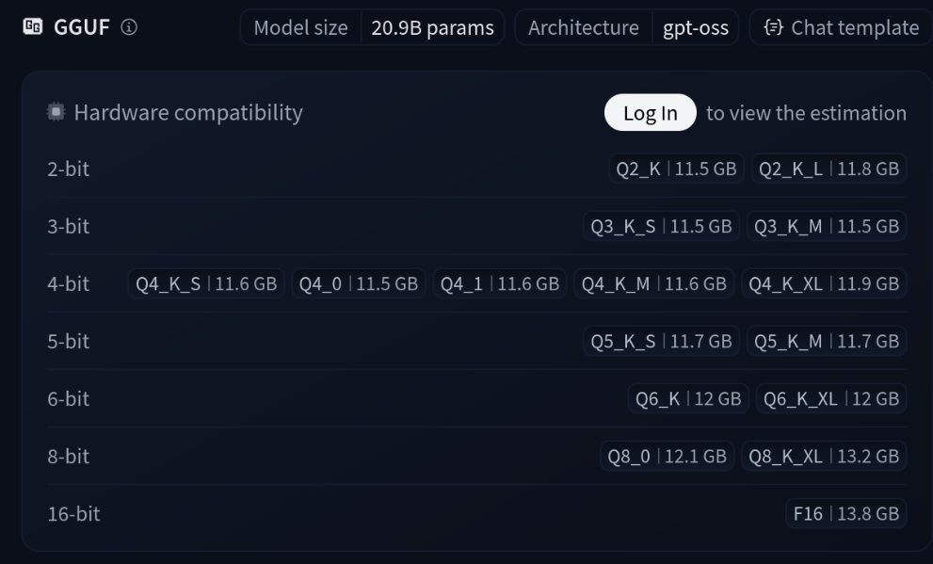This screenshot has width=933, height=564.
Task: Select the Q4_K_M 11.6 GB variant
Action: coord(653,283)
